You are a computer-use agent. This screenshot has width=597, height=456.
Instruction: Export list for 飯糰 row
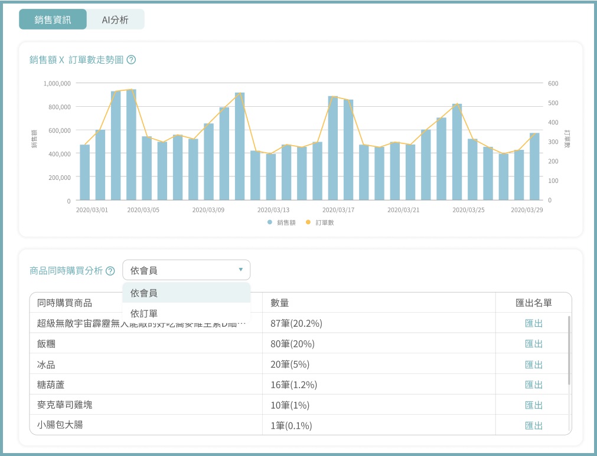(x=533, y=343)
